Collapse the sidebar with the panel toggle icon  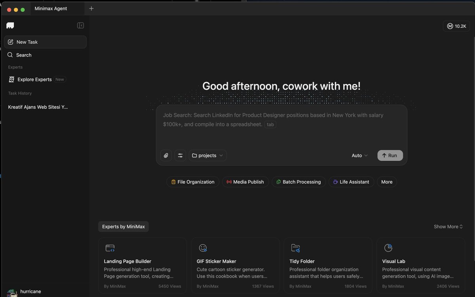click(x=80, y=25)
